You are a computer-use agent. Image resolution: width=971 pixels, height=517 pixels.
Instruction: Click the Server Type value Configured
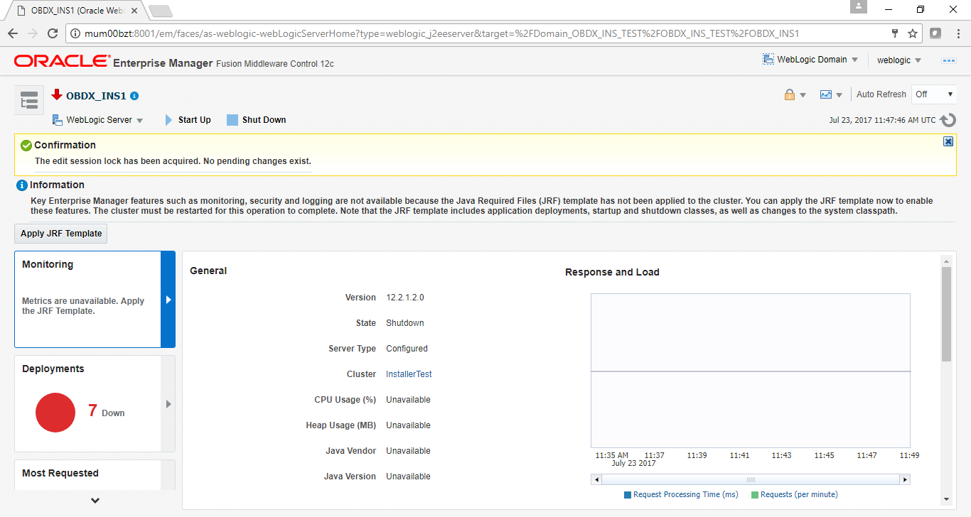(x=407, y=349)
